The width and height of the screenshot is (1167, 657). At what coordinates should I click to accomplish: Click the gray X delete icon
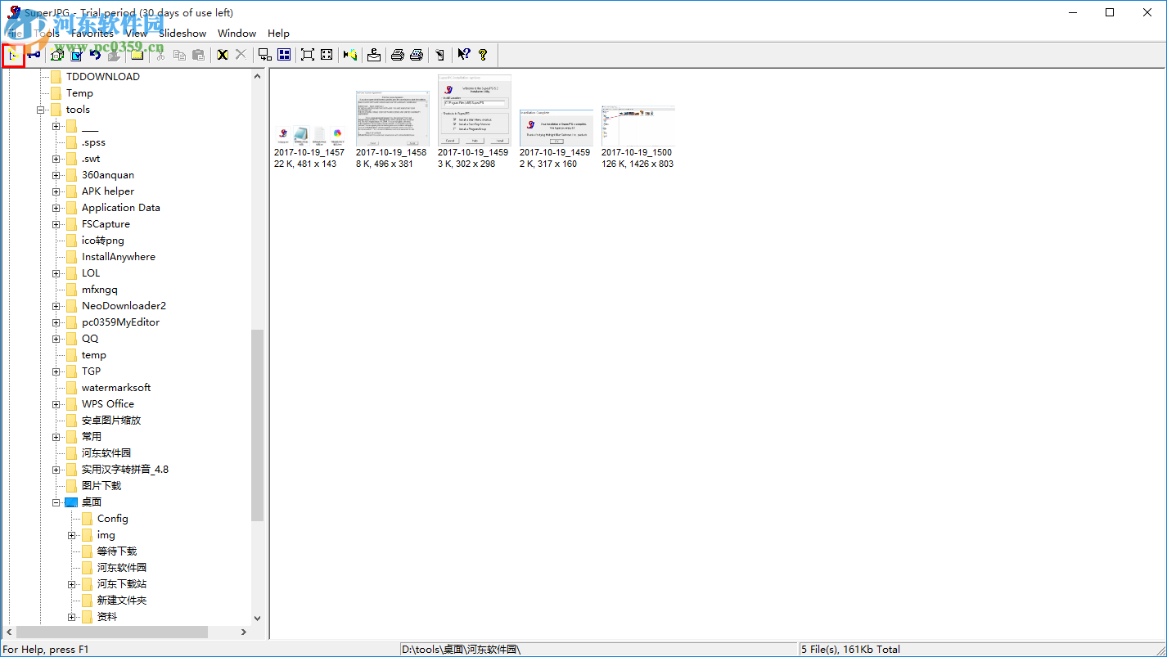[x=241, y=55]
